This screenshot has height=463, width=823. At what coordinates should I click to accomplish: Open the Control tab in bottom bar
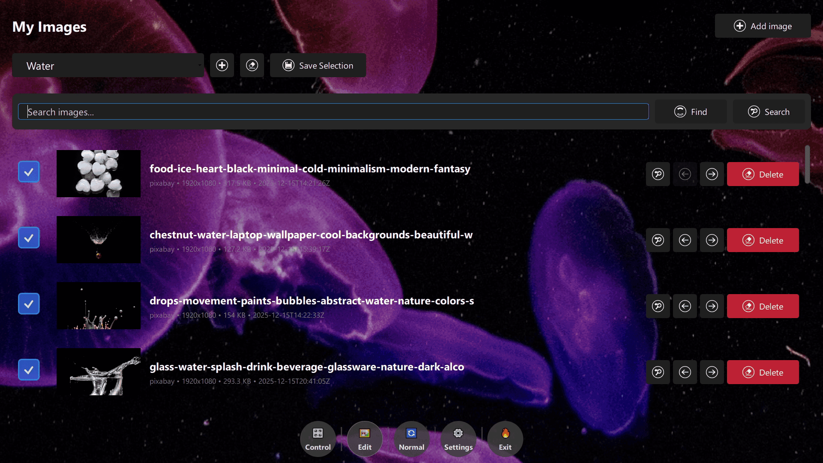[x=318, y=439]
